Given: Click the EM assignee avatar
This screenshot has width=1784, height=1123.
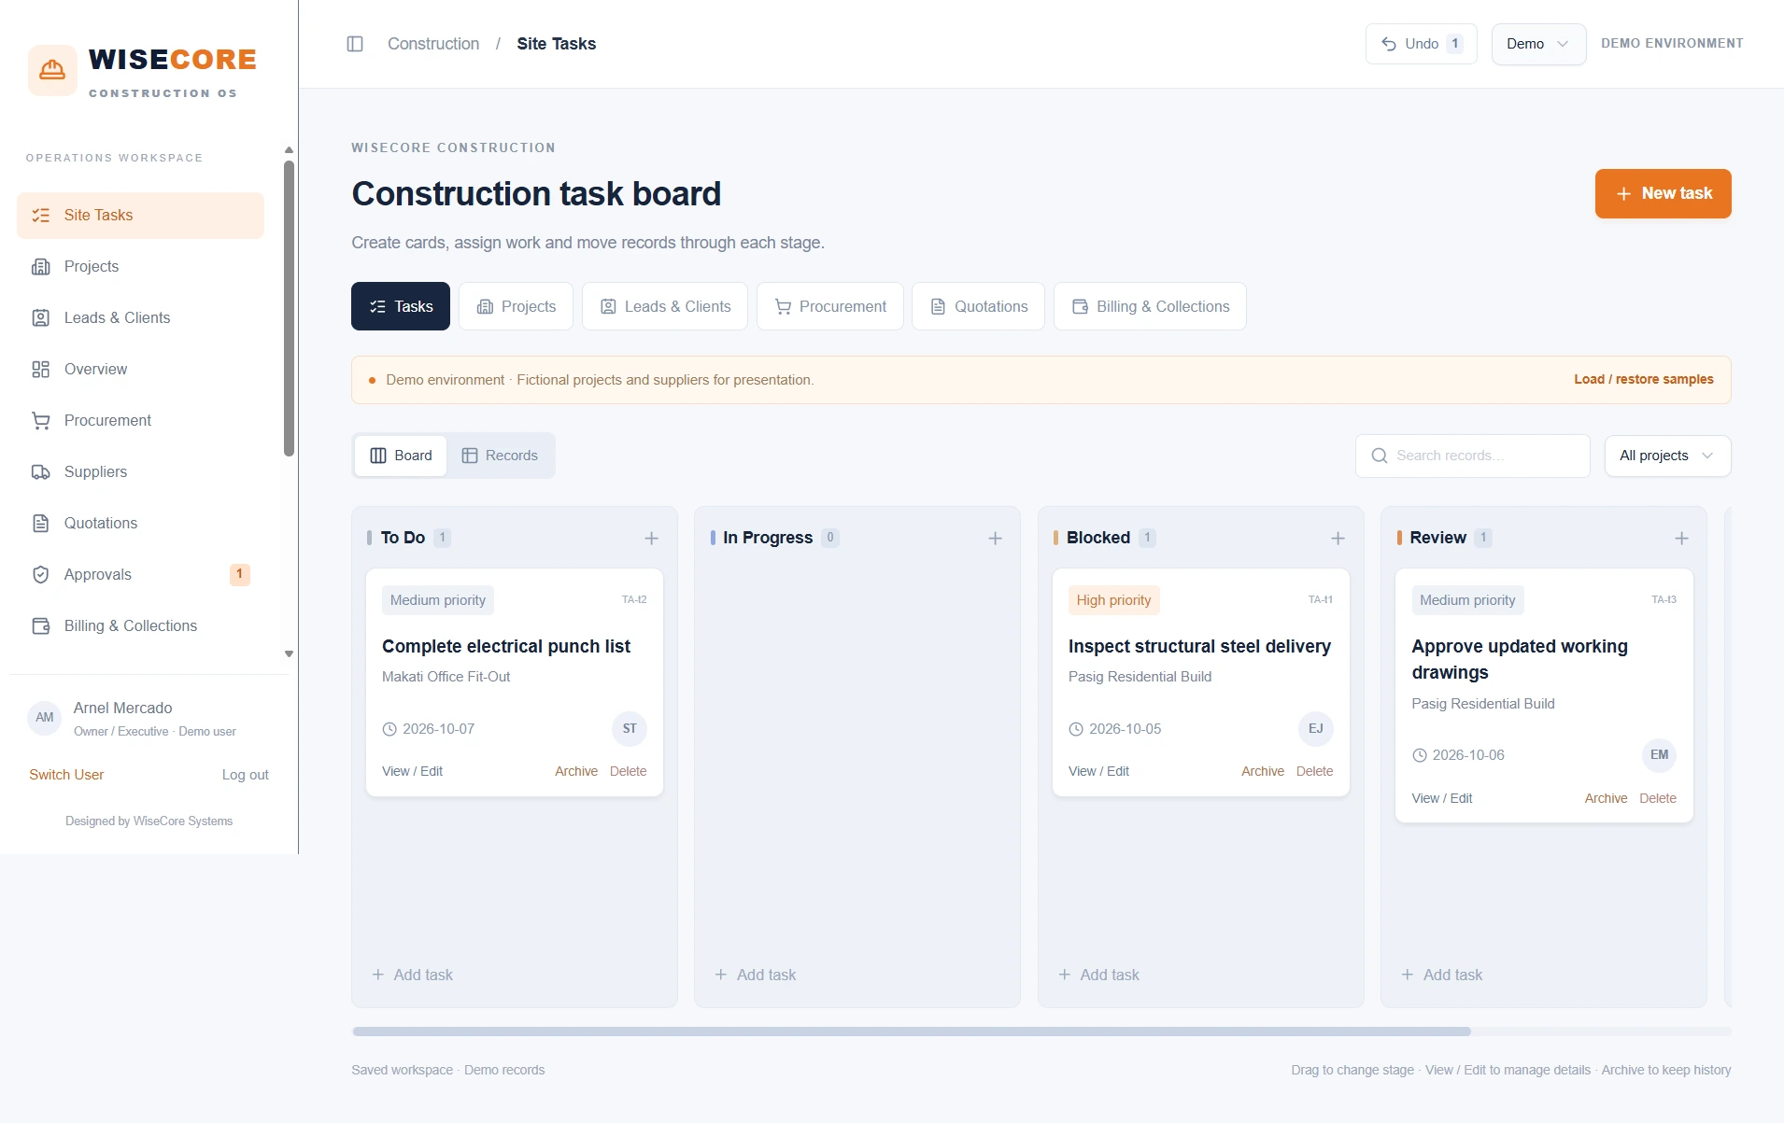Looking at the screenshot, I should pos(1659,754).
